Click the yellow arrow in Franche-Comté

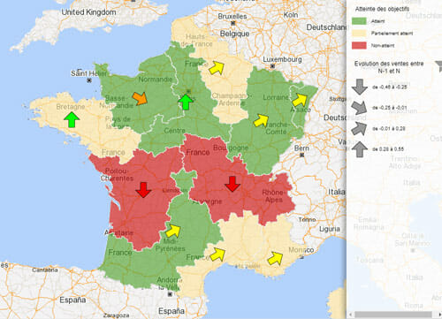point(261,121)
